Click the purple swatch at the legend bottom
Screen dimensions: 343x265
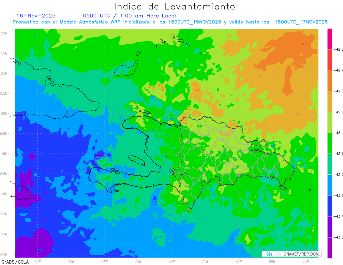[x=330, y=248]
